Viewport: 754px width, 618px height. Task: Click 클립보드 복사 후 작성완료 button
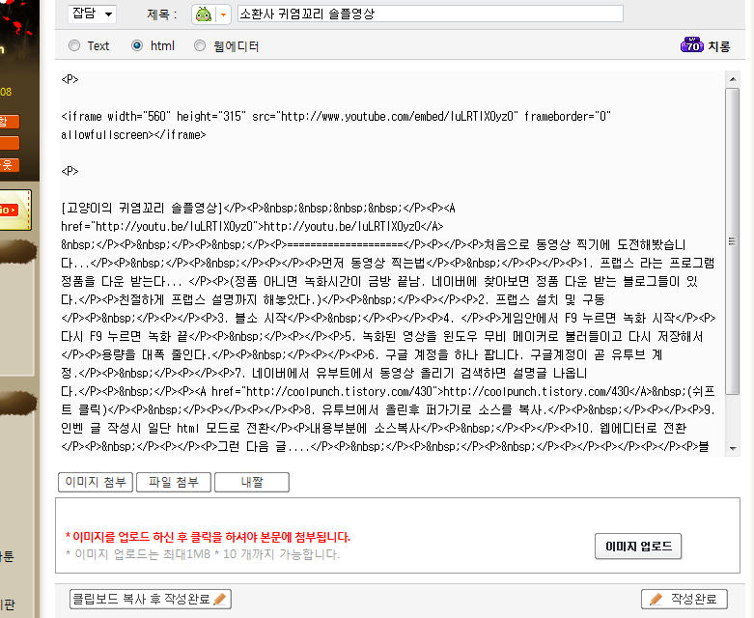click(x=151, y=600)
